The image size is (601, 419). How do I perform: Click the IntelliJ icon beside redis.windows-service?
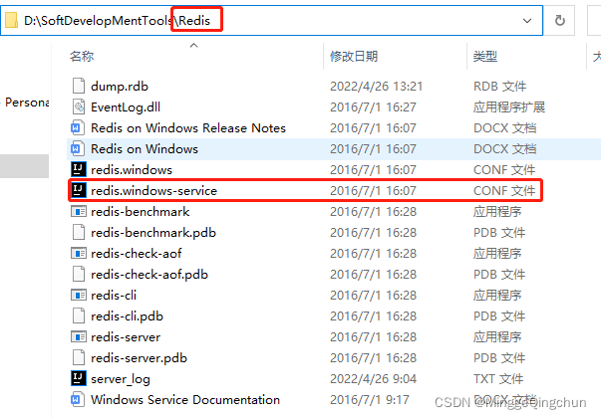(x=79, y=190)
